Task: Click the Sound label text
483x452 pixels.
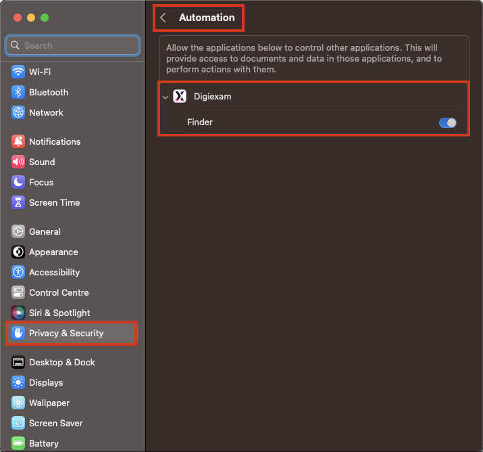Action: [x=42, y=162]
